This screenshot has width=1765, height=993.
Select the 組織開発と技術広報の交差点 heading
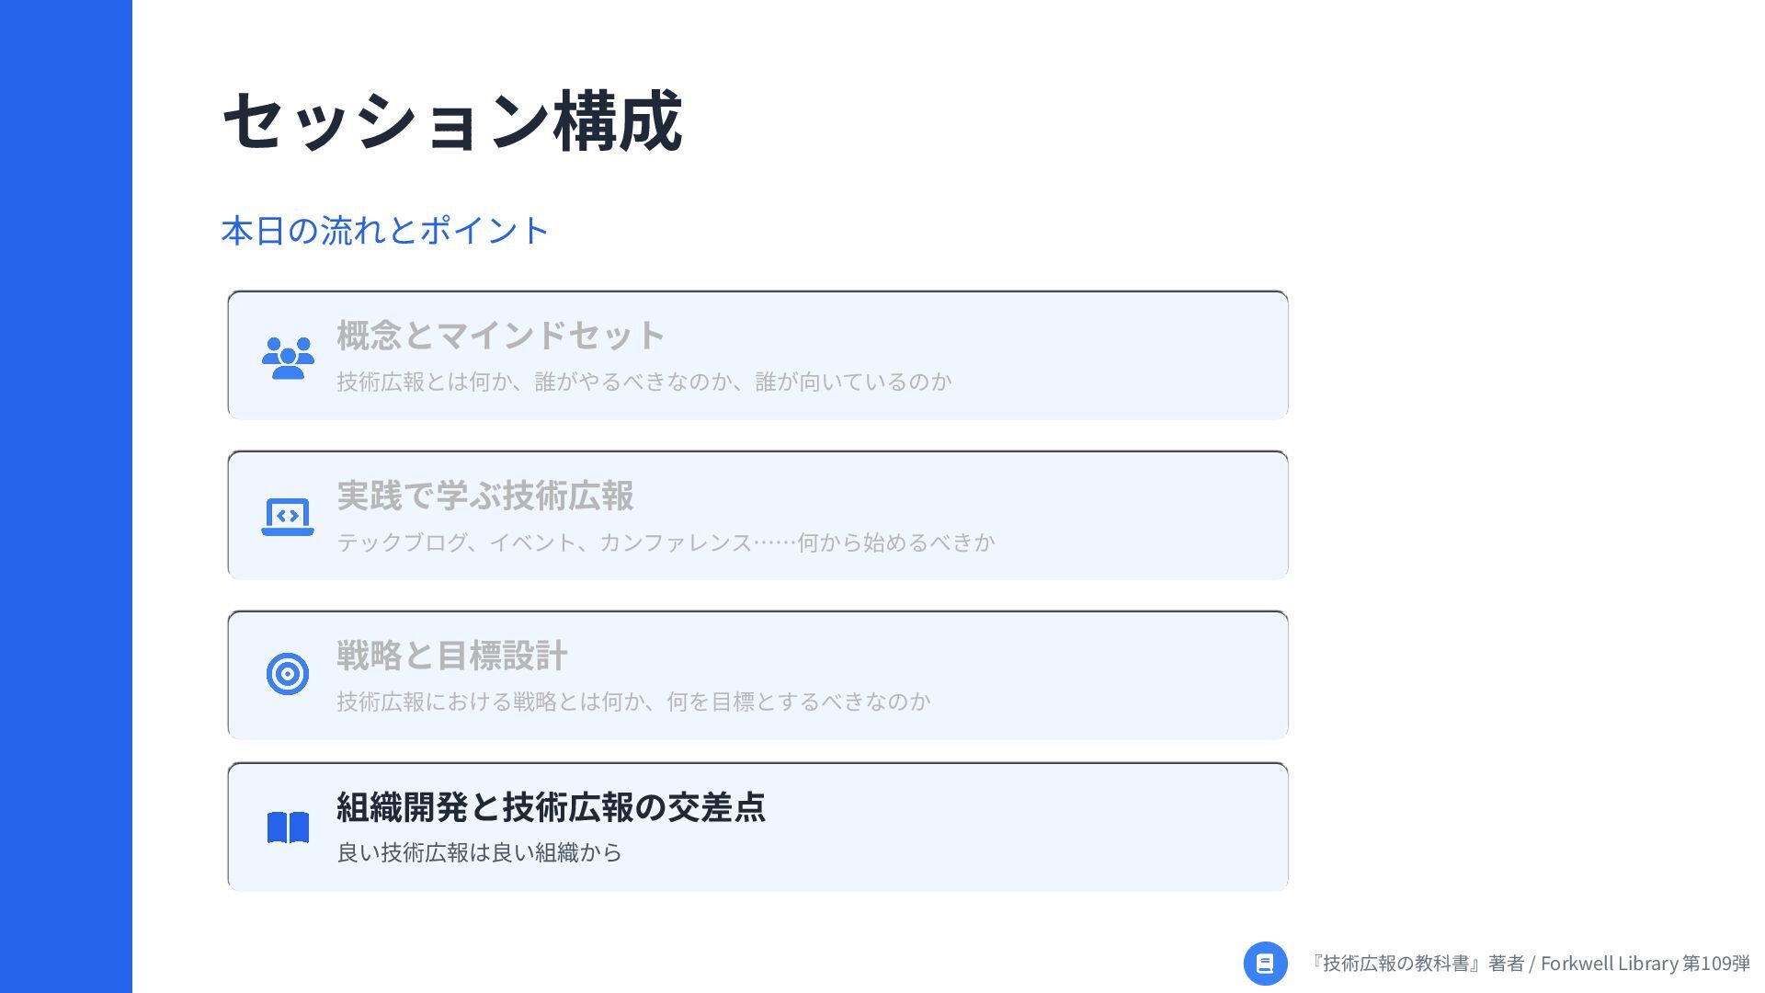click(x=551, y=806)
